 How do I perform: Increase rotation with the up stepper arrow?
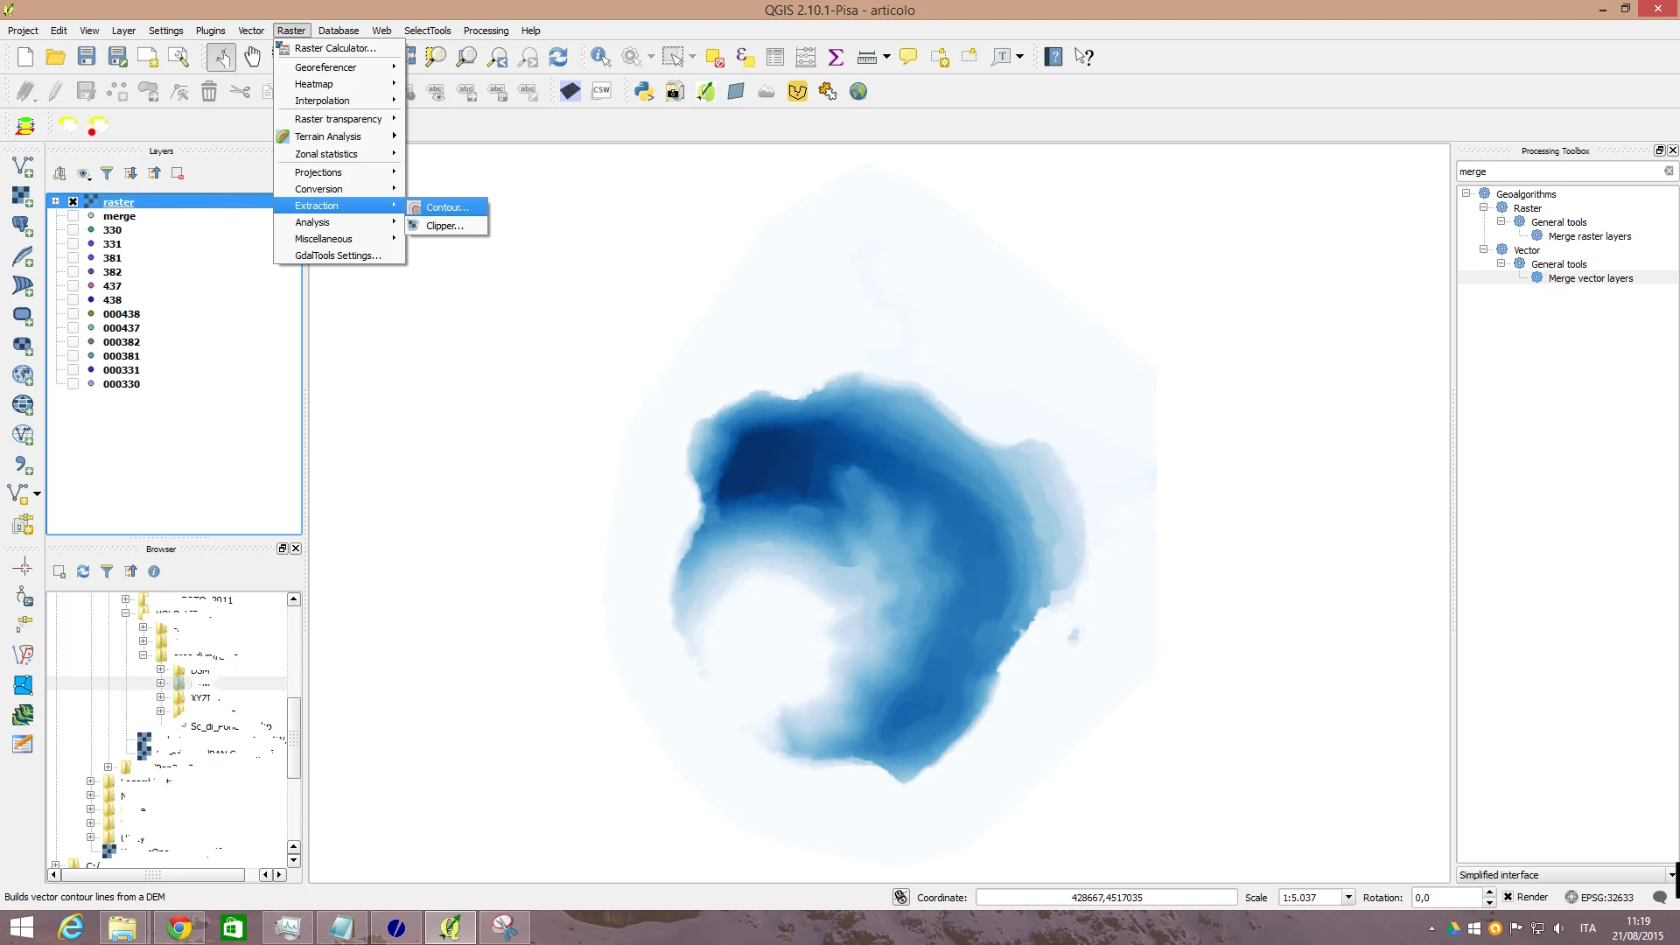1489,892
